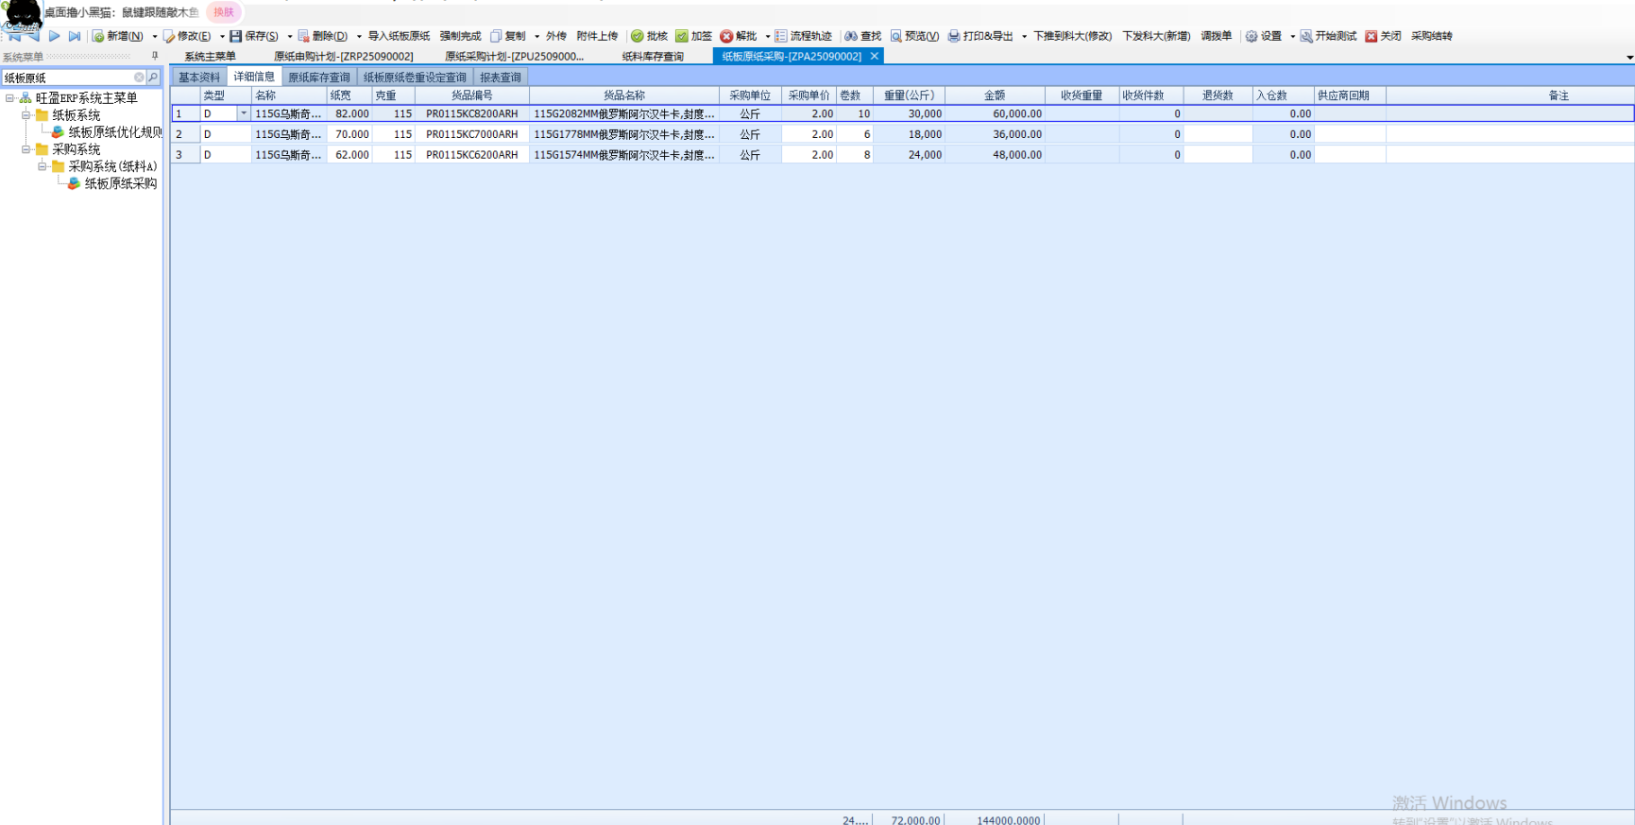Open the document tab list arrow
1635x825 pixels.
tap(1629, 58)
